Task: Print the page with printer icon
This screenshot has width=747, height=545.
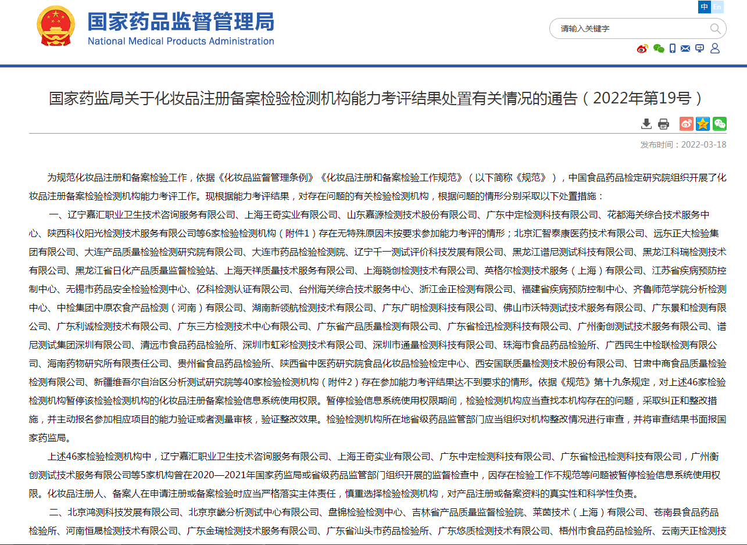Action: pyautogui.click(x=663, y=124)
